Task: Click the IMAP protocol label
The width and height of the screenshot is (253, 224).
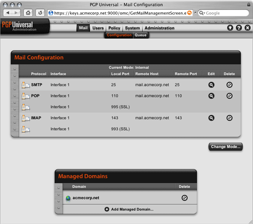Action: (36, 118)
